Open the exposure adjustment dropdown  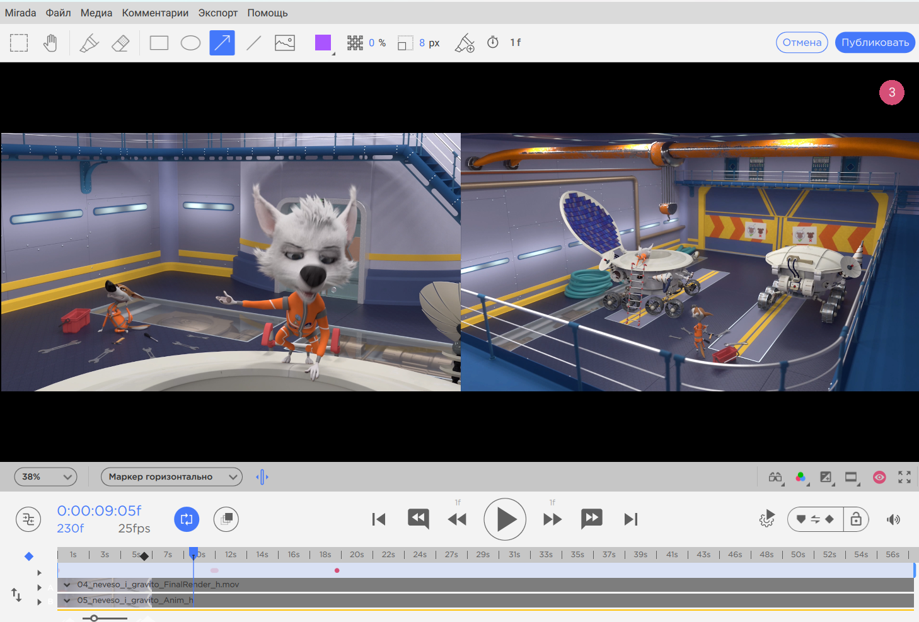826,477
